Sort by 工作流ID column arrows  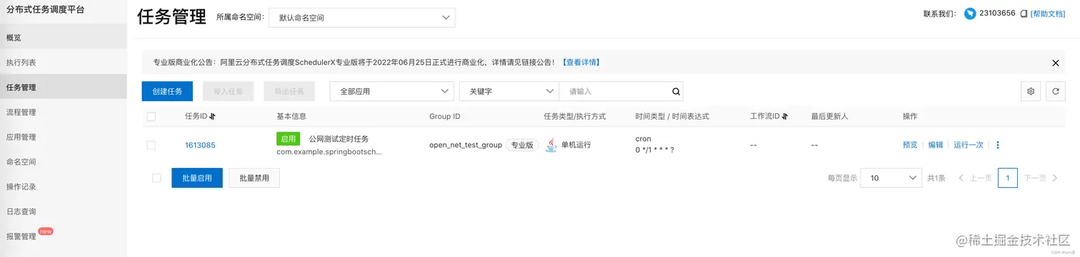point(785,116)
